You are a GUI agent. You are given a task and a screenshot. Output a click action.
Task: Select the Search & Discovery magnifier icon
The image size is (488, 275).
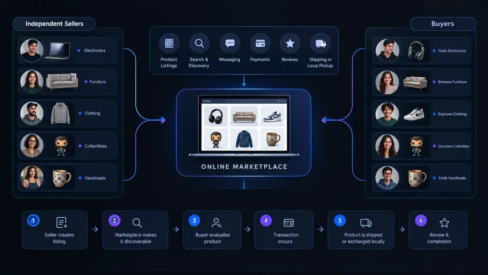(x=199, y=43)
